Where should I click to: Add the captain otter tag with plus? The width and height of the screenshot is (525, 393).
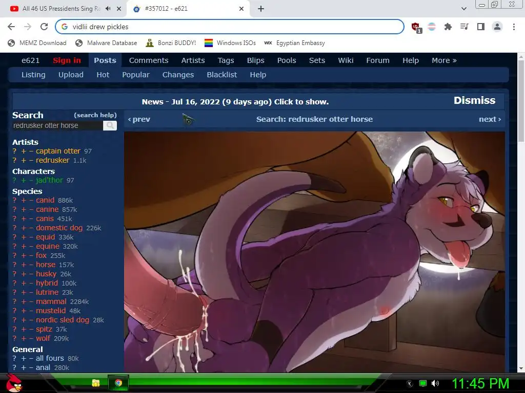pyautogui.click(x=24, y=151)
